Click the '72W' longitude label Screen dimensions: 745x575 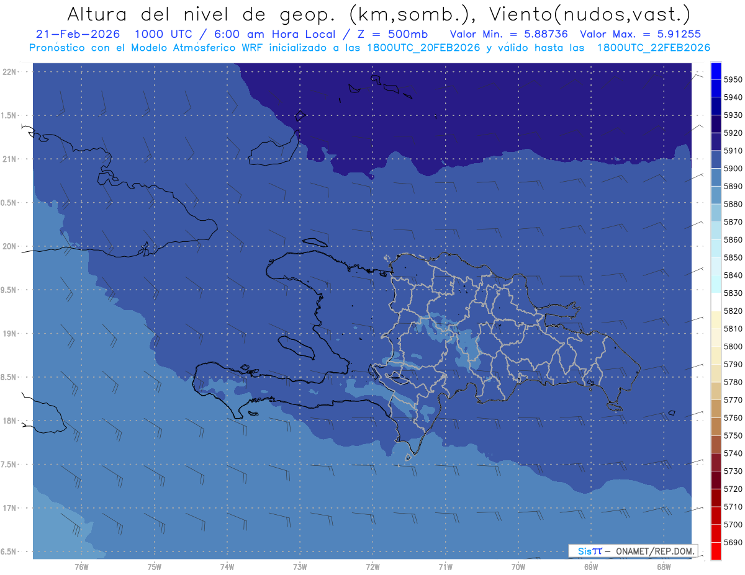pos(372,567)
